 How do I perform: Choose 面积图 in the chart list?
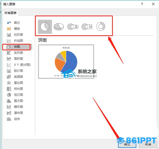click(18, 59)
